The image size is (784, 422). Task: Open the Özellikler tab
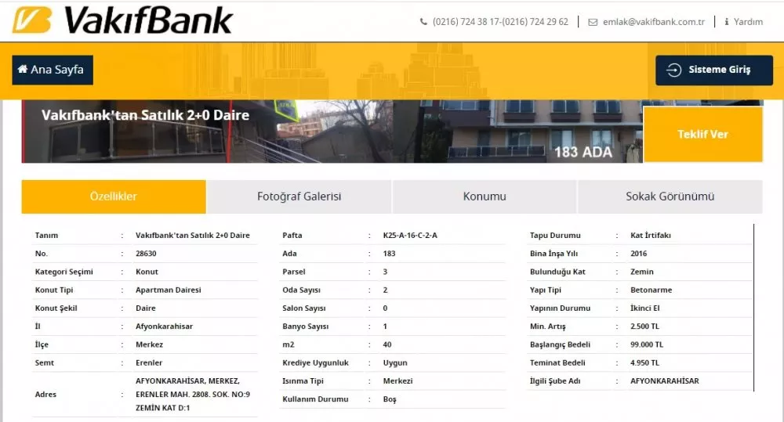click(114, 197)
